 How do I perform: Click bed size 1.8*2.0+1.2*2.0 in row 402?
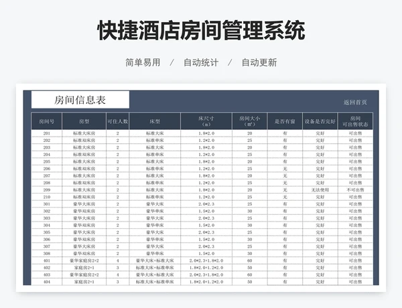pos(206,268)
